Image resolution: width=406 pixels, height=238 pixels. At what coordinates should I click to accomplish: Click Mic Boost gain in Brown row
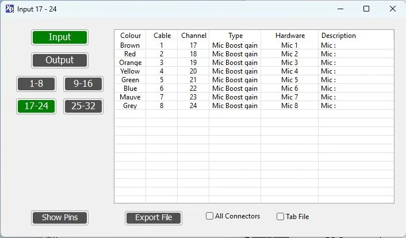click(235, 45)
